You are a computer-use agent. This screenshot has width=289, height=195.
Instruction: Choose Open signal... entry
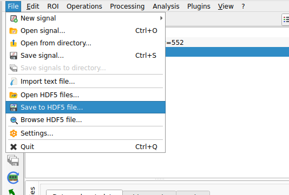click(x=86, y=31)
